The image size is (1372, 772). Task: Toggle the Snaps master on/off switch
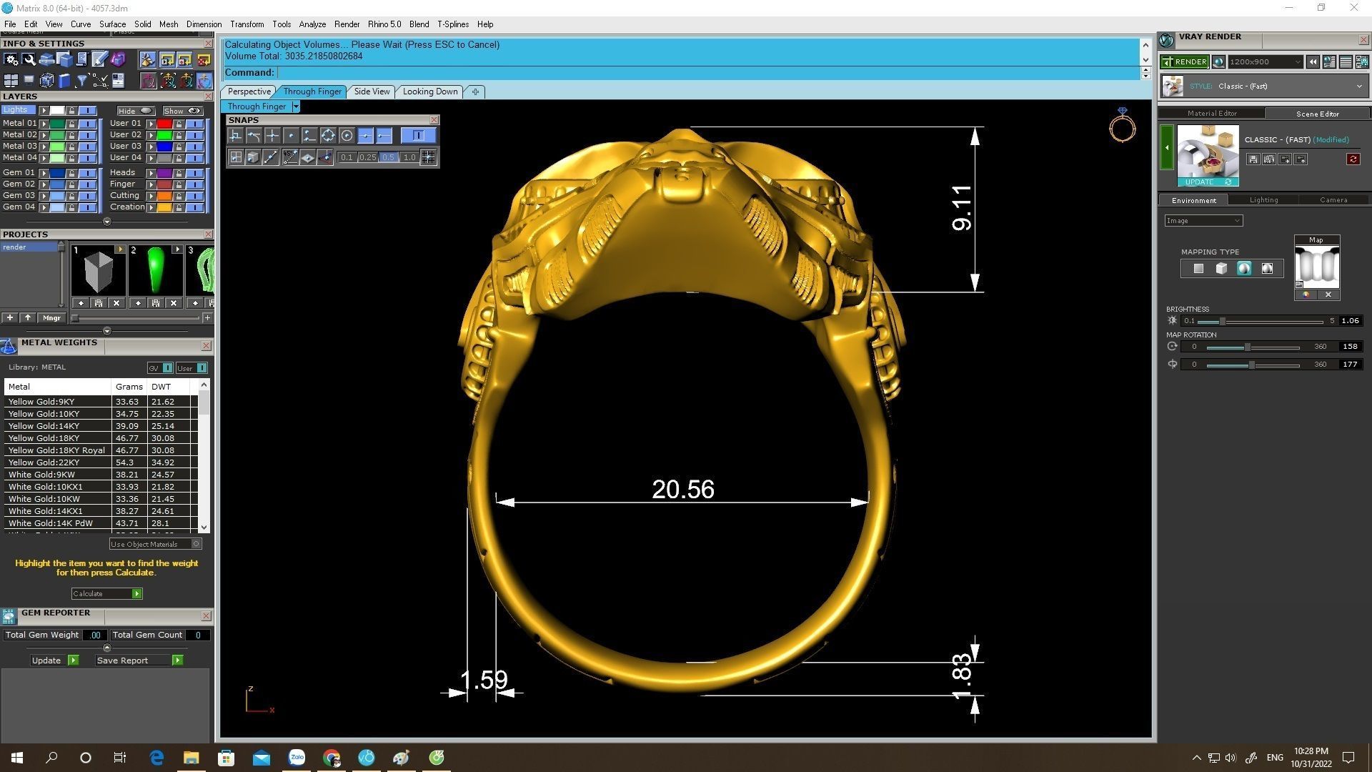point(419,135)
